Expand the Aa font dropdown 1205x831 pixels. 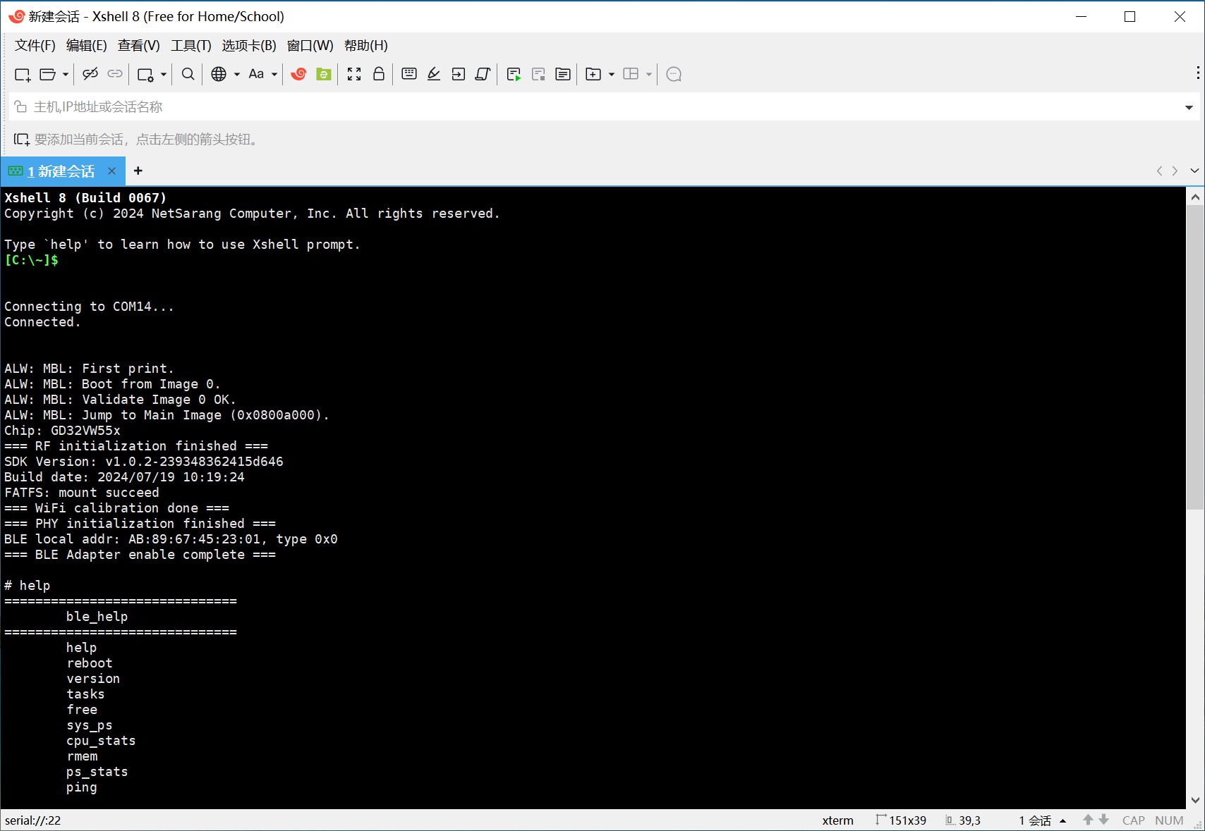274,74
